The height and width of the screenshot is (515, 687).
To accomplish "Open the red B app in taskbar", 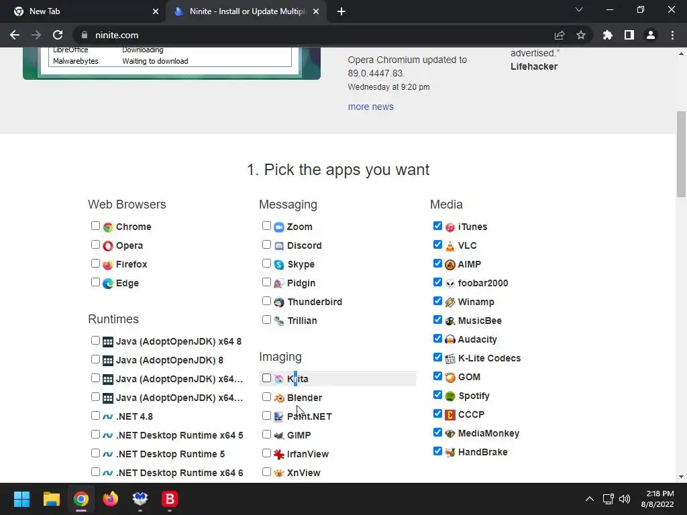I will pos(170,499).
